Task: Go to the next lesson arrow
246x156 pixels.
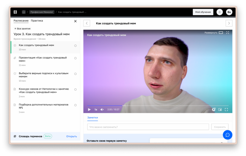Action: (x=229, y=23)
